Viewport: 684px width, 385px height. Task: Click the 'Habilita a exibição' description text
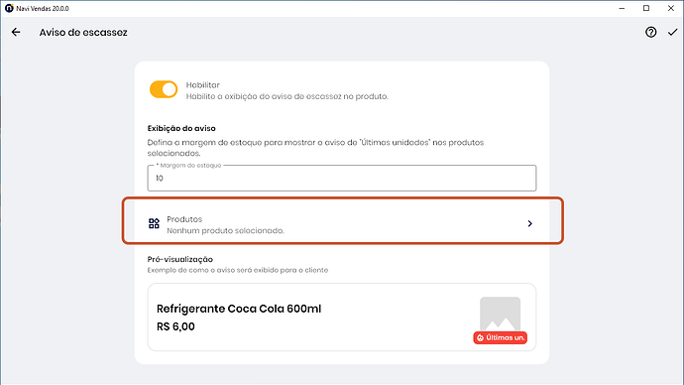(x=287, y=96)
